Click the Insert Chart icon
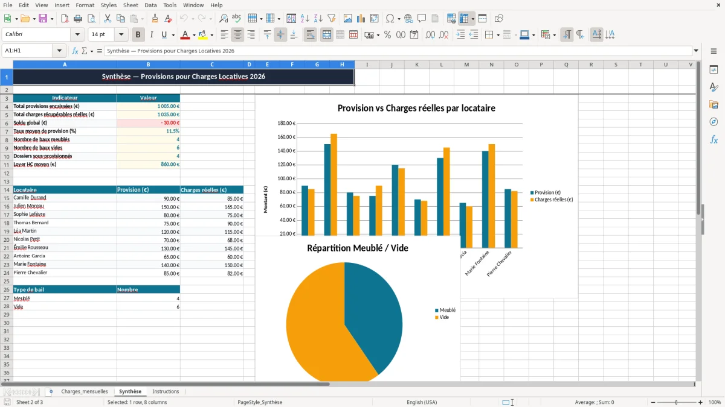 361,19
